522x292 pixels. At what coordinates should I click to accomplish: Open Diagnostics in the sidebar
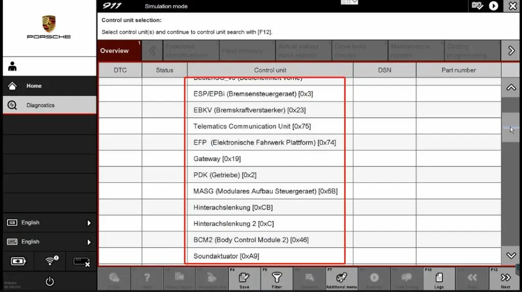[49, 105]
